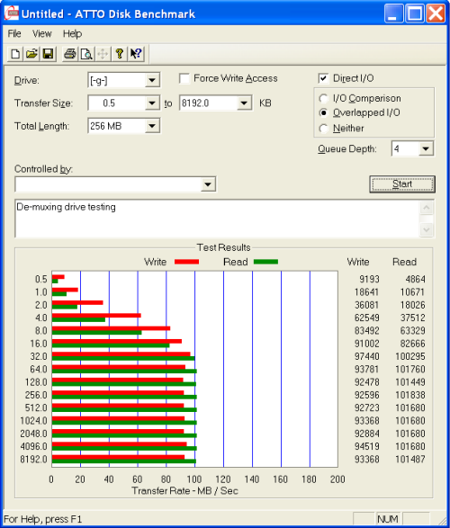Click the ATTO application icon in title bar

(12, 13)
